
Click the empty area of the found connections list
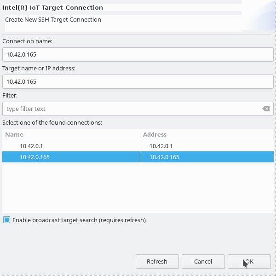138,188
